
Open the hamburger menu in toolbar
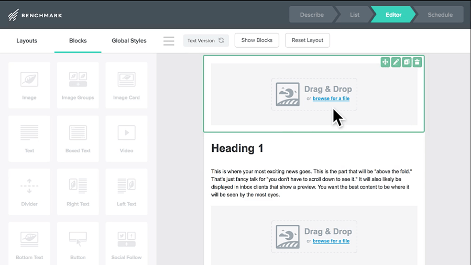pos(169,41)
